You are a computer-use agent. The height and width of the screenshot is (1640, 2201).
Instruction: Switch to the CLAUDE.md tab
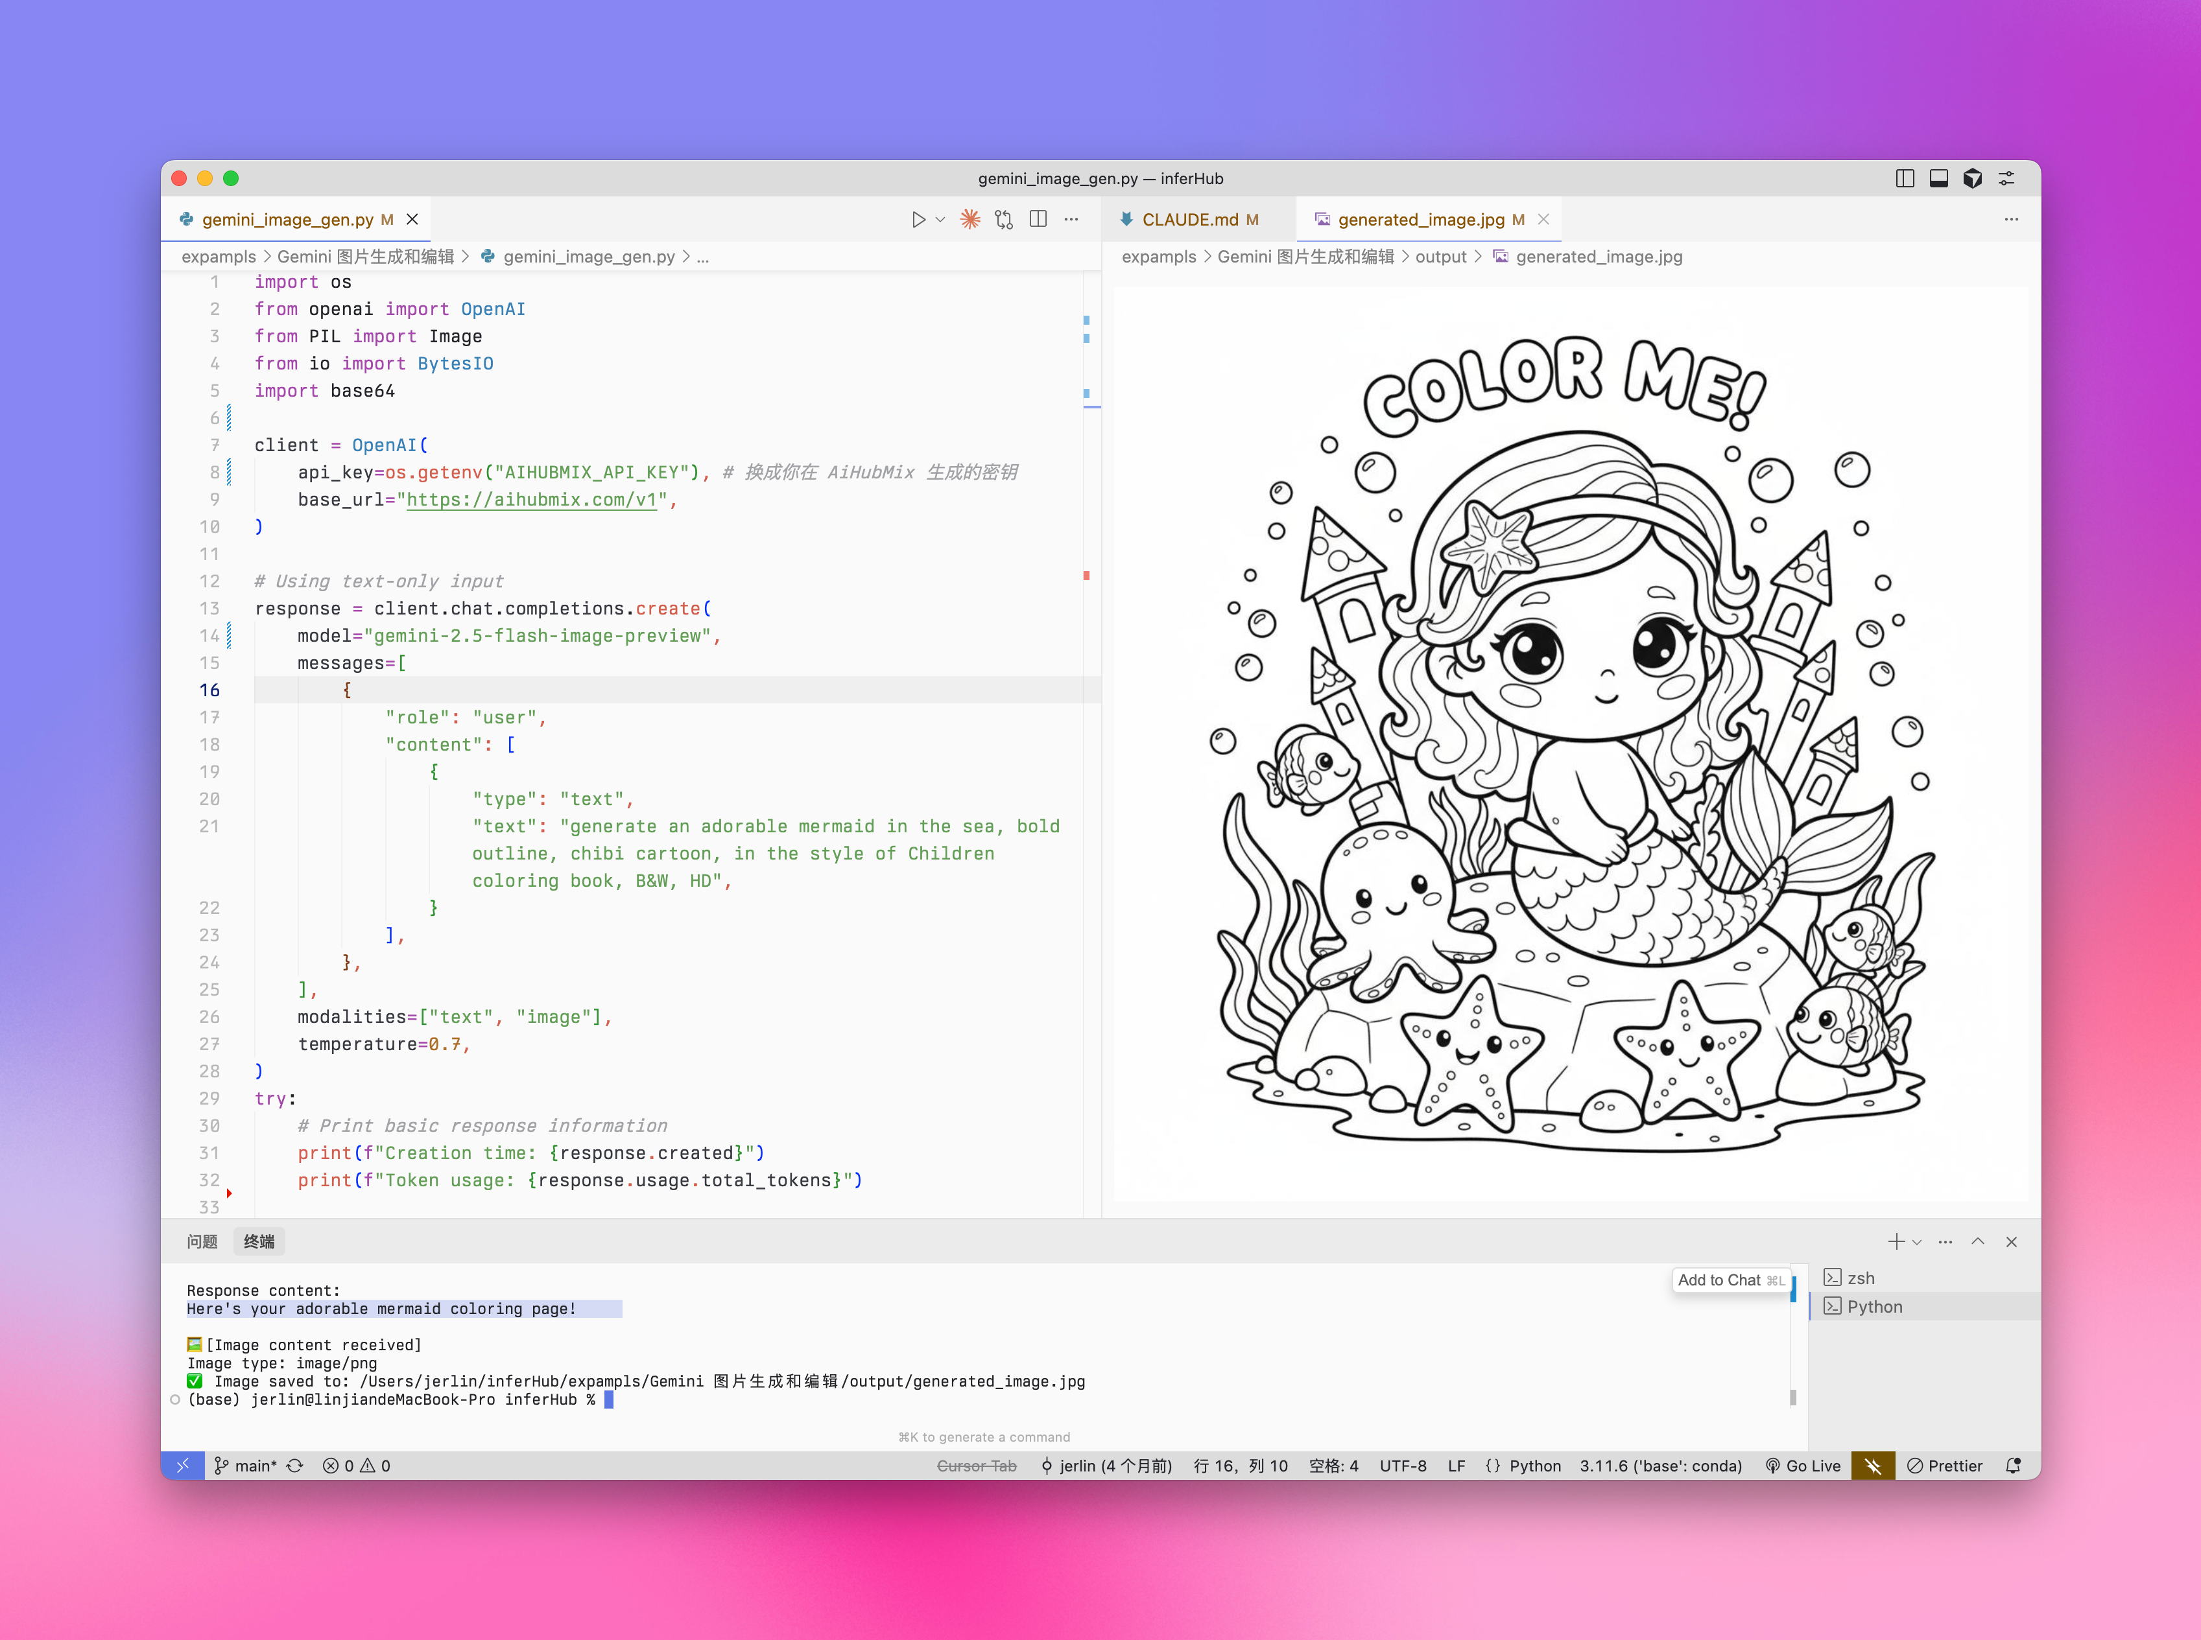[x=1189, y=219]
